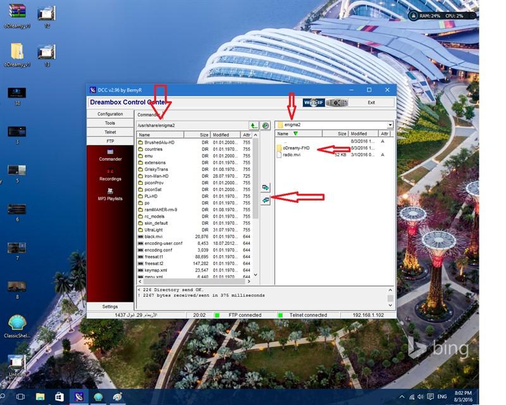Select the piconSat folder icon

tap(140, 190)
